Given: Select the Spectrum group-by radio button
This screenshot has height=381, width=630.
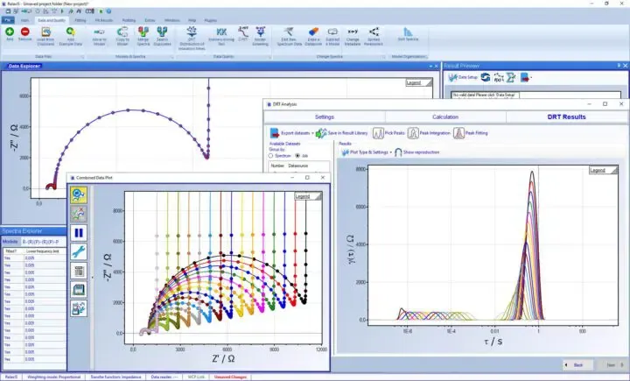Looking at the screenshot, I should point(273,155).
